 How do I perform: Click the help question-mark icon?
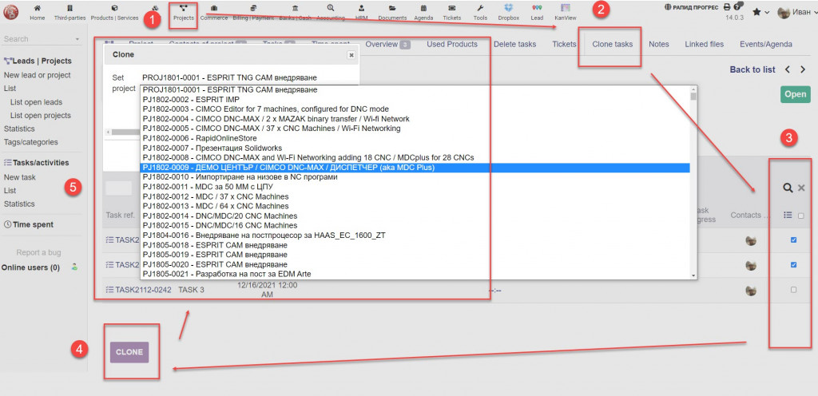737,7
